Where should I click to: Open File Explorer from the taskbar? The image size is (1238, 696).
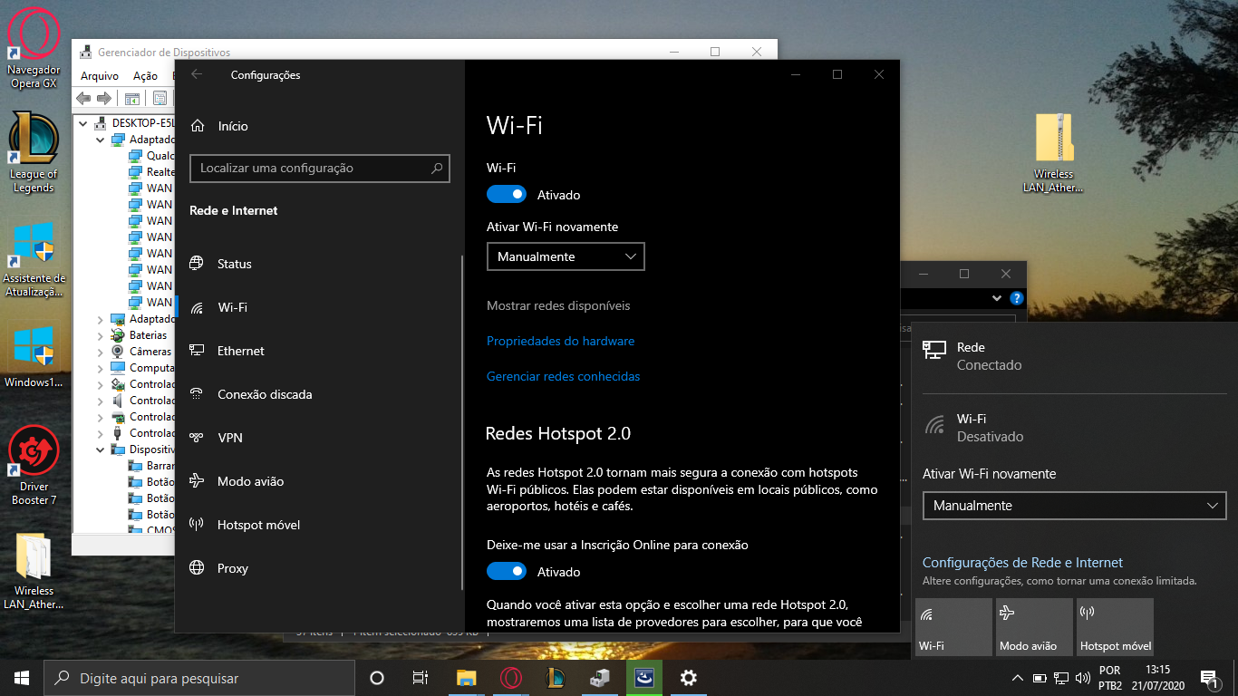(467, 678)
